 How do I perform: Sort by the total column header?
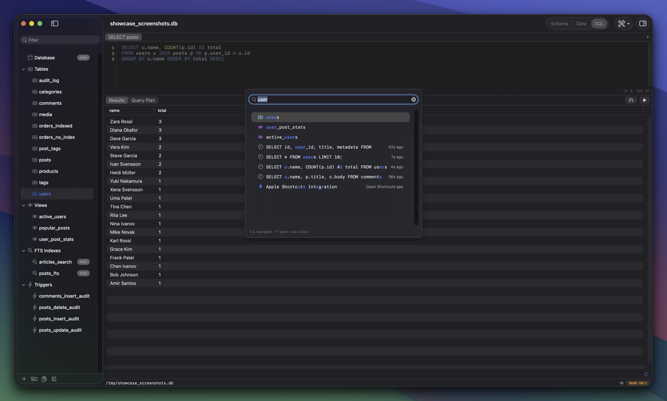click(x=162, y=110)
